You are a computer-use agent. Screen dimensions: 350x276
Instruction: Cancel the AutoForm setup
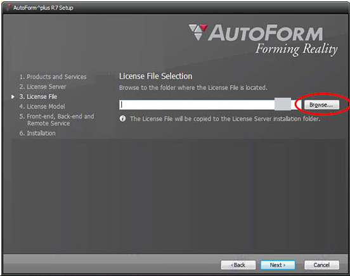pyautogui.click(x=321, y=265)
